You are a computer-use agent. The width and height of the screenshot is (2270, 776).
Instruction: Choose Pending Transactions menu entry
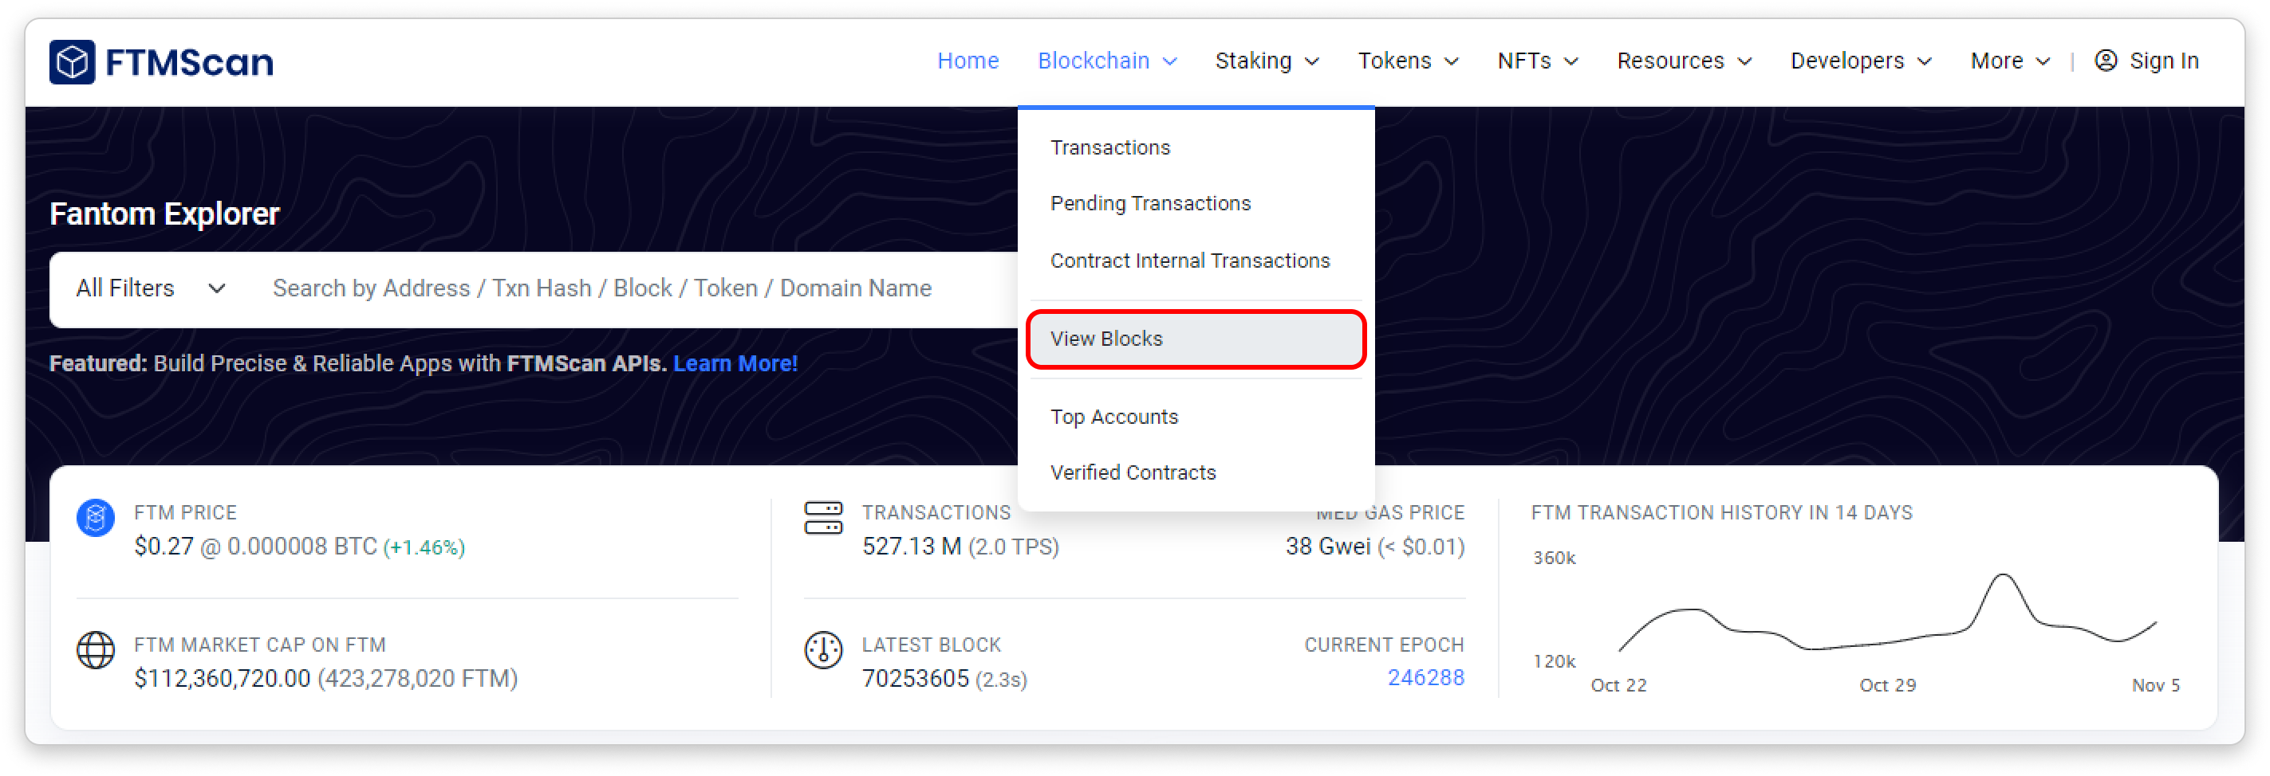pos(1150,203)
